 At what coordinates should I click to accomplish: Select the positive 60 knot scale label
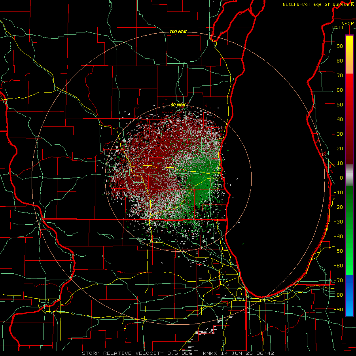click(340, 90)
